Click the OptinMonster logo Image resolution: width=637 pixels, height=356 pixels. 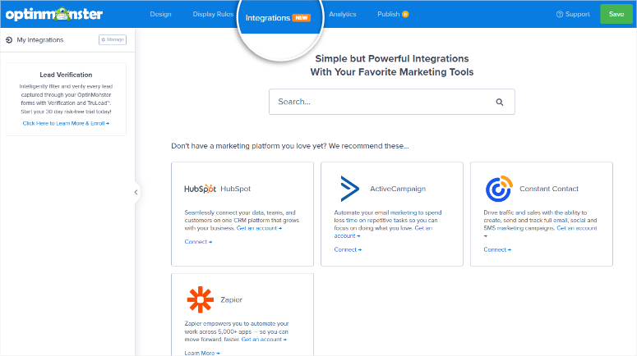(54, 14)
